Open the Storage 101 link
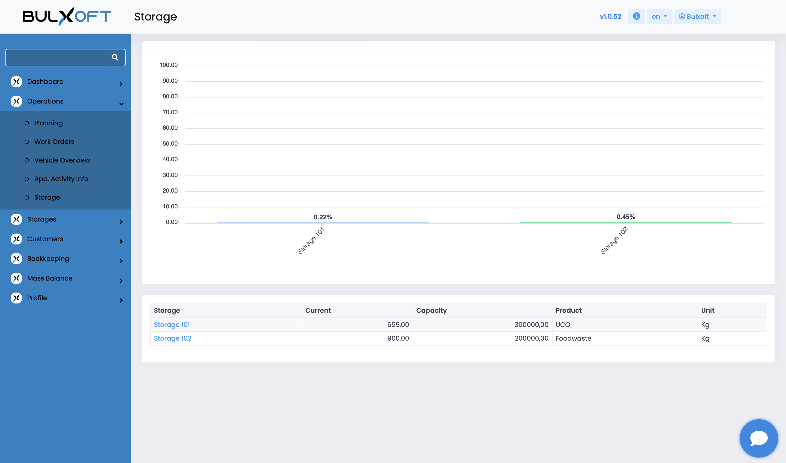The height and width of the screenshot is (463, 786). click(172, 325)
